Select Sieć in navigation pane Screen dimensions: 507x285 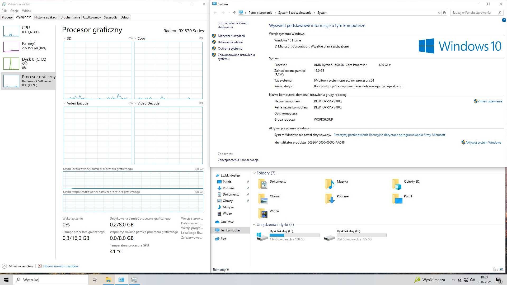click(x=223, y=239)
